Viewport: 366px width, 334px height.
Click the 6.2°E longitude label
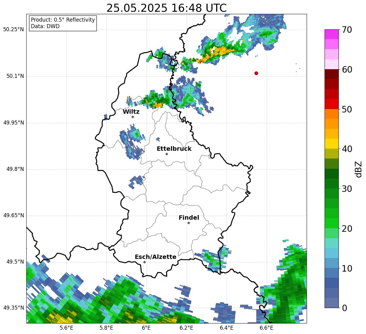click(186, 328)
